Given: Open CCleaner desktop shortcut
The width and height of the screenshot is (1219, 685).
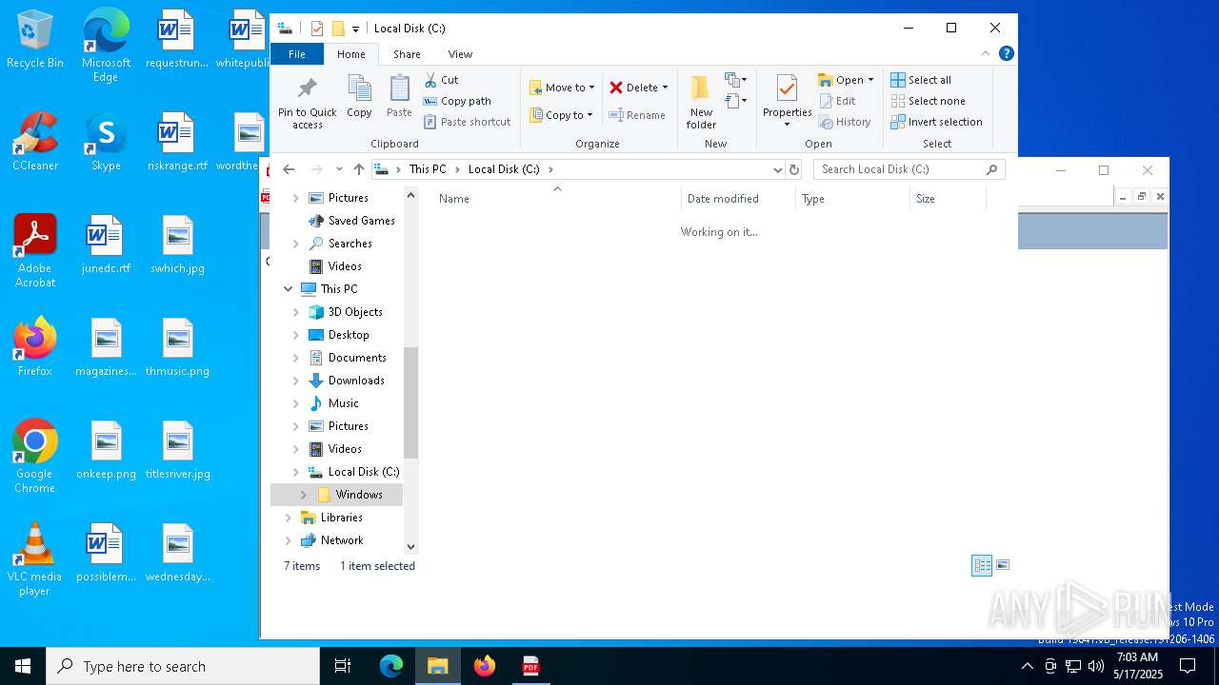Looking at the screenshot, I should point(35,141).
